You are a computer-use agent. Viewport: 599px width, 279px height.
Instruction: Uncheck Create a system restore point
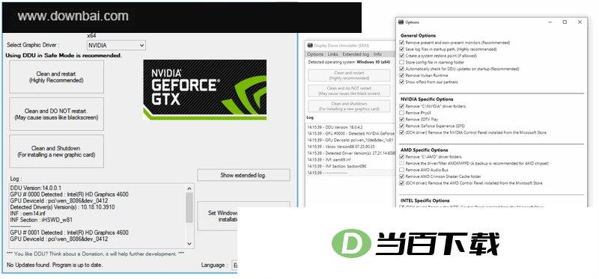click(x=401, y=55)
